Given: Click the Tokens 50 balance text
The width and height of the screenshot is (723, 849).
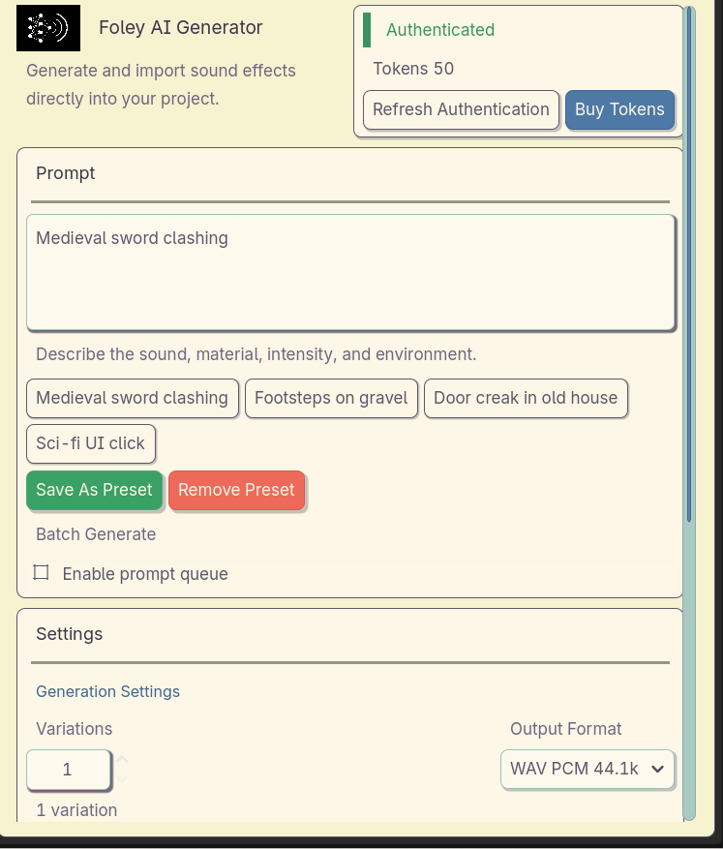Looking at the screenshot, I should 413,69.
